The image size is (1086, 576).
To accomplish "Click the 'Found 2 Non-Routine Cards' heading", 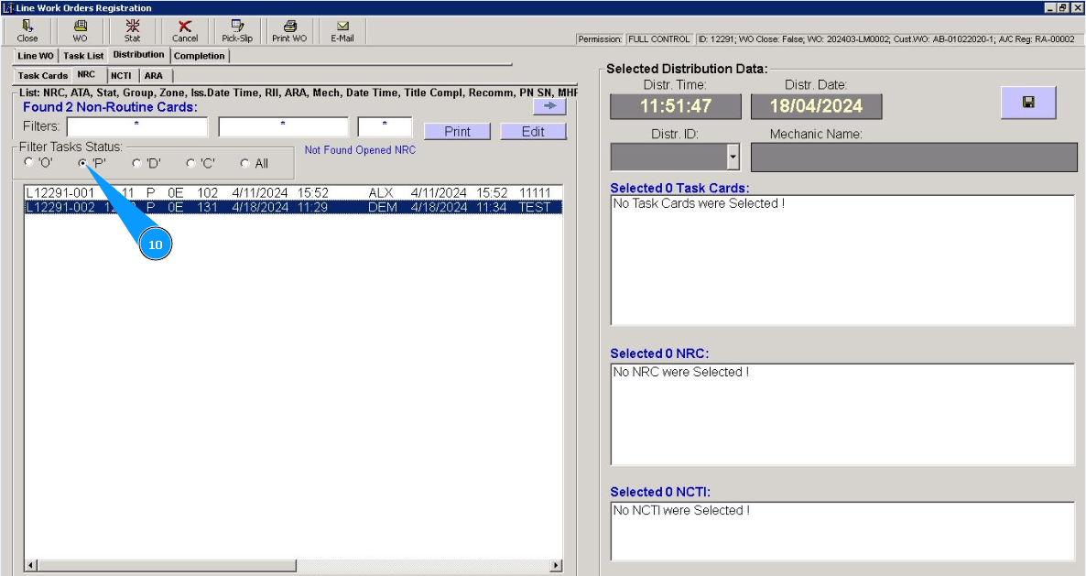I will (x=110, y=107).
